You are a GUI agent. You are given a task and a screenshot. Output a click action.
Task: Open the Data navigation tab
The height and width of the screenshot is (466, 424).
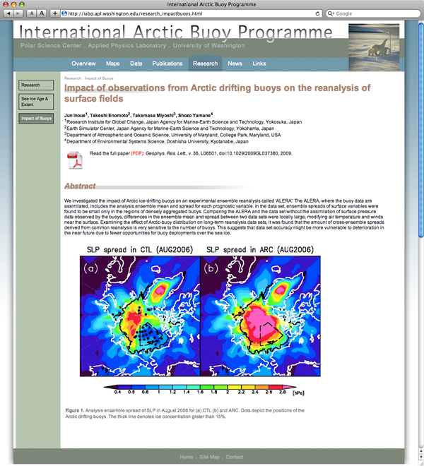pos(136,64)
